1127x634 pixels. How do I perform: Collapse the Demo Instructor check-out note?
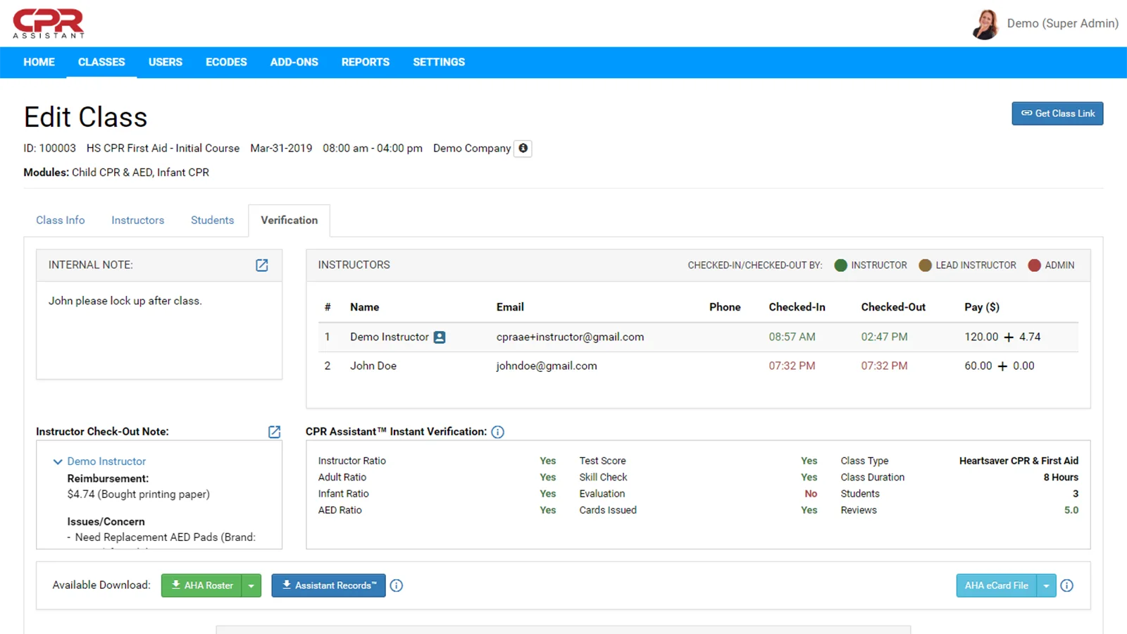click(58, 461)
